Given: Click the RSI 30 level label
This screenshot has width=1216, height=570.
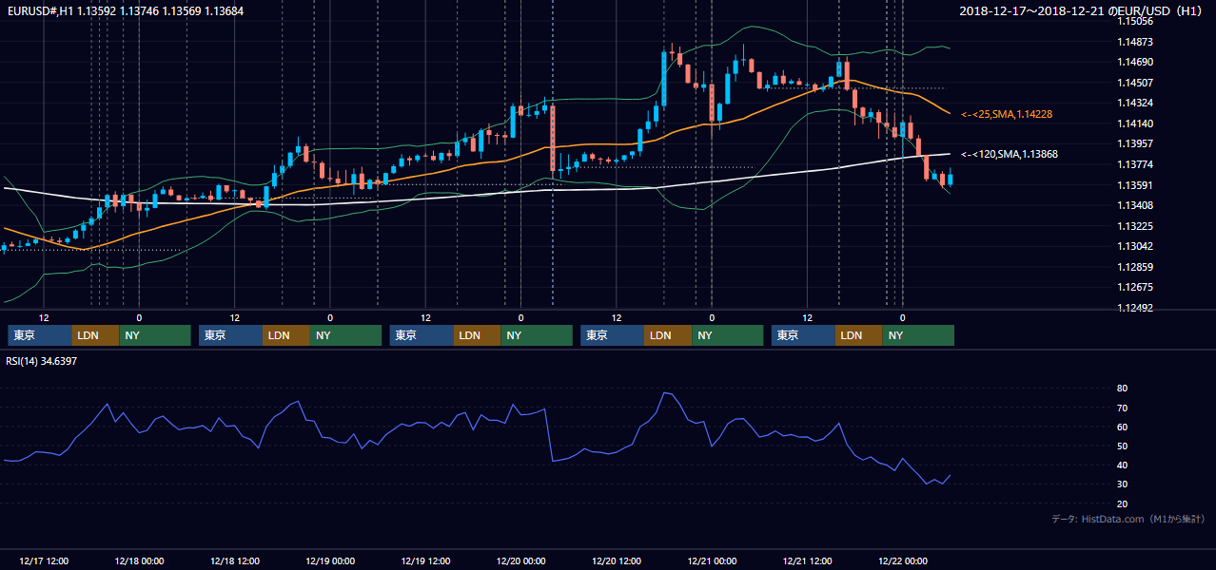Looking at the screenshot, I should (1122, 484).
